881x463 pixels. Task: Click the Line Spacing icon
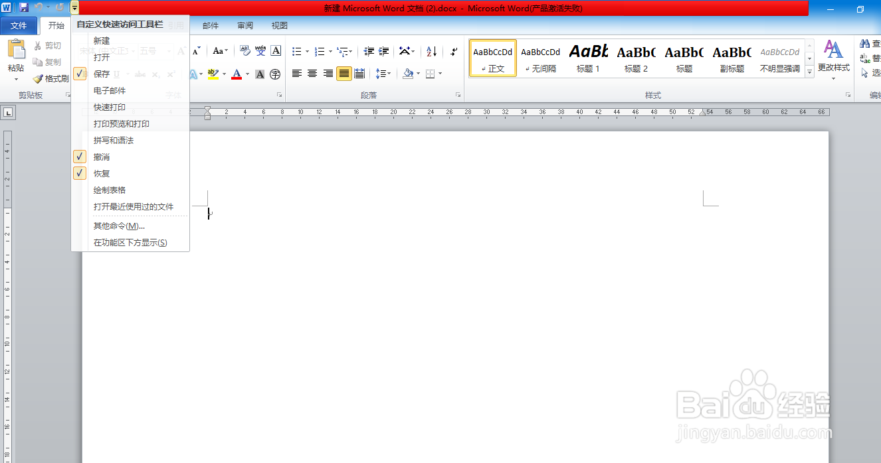[x=379, y=74]
